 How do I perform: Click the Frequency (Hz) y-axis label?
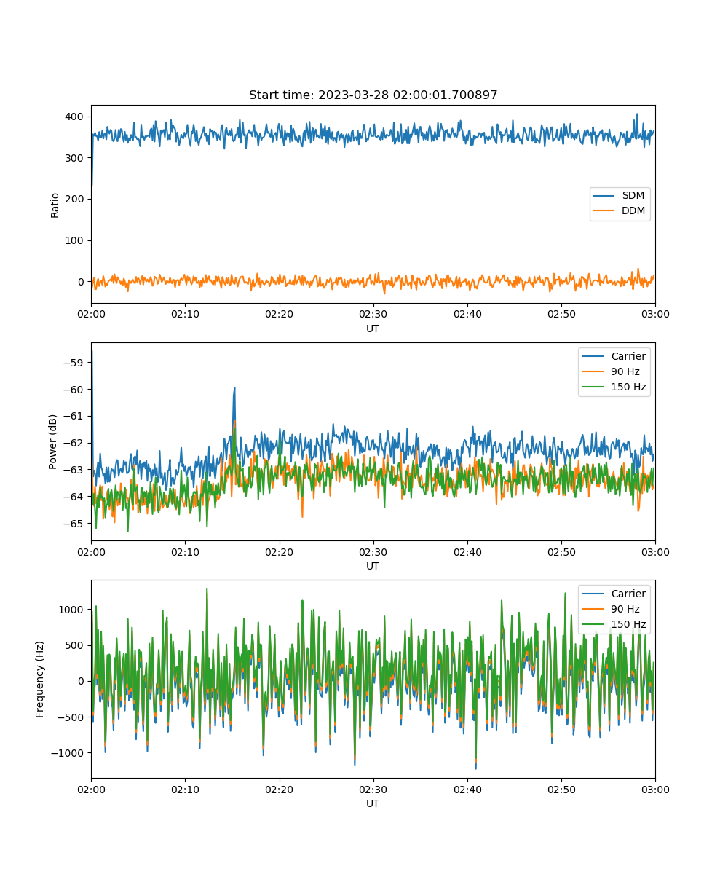pos(40,679)
